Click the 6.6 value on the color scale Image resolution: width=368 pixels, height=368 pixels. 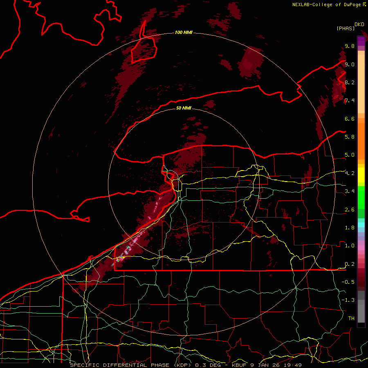pos(350,119)
